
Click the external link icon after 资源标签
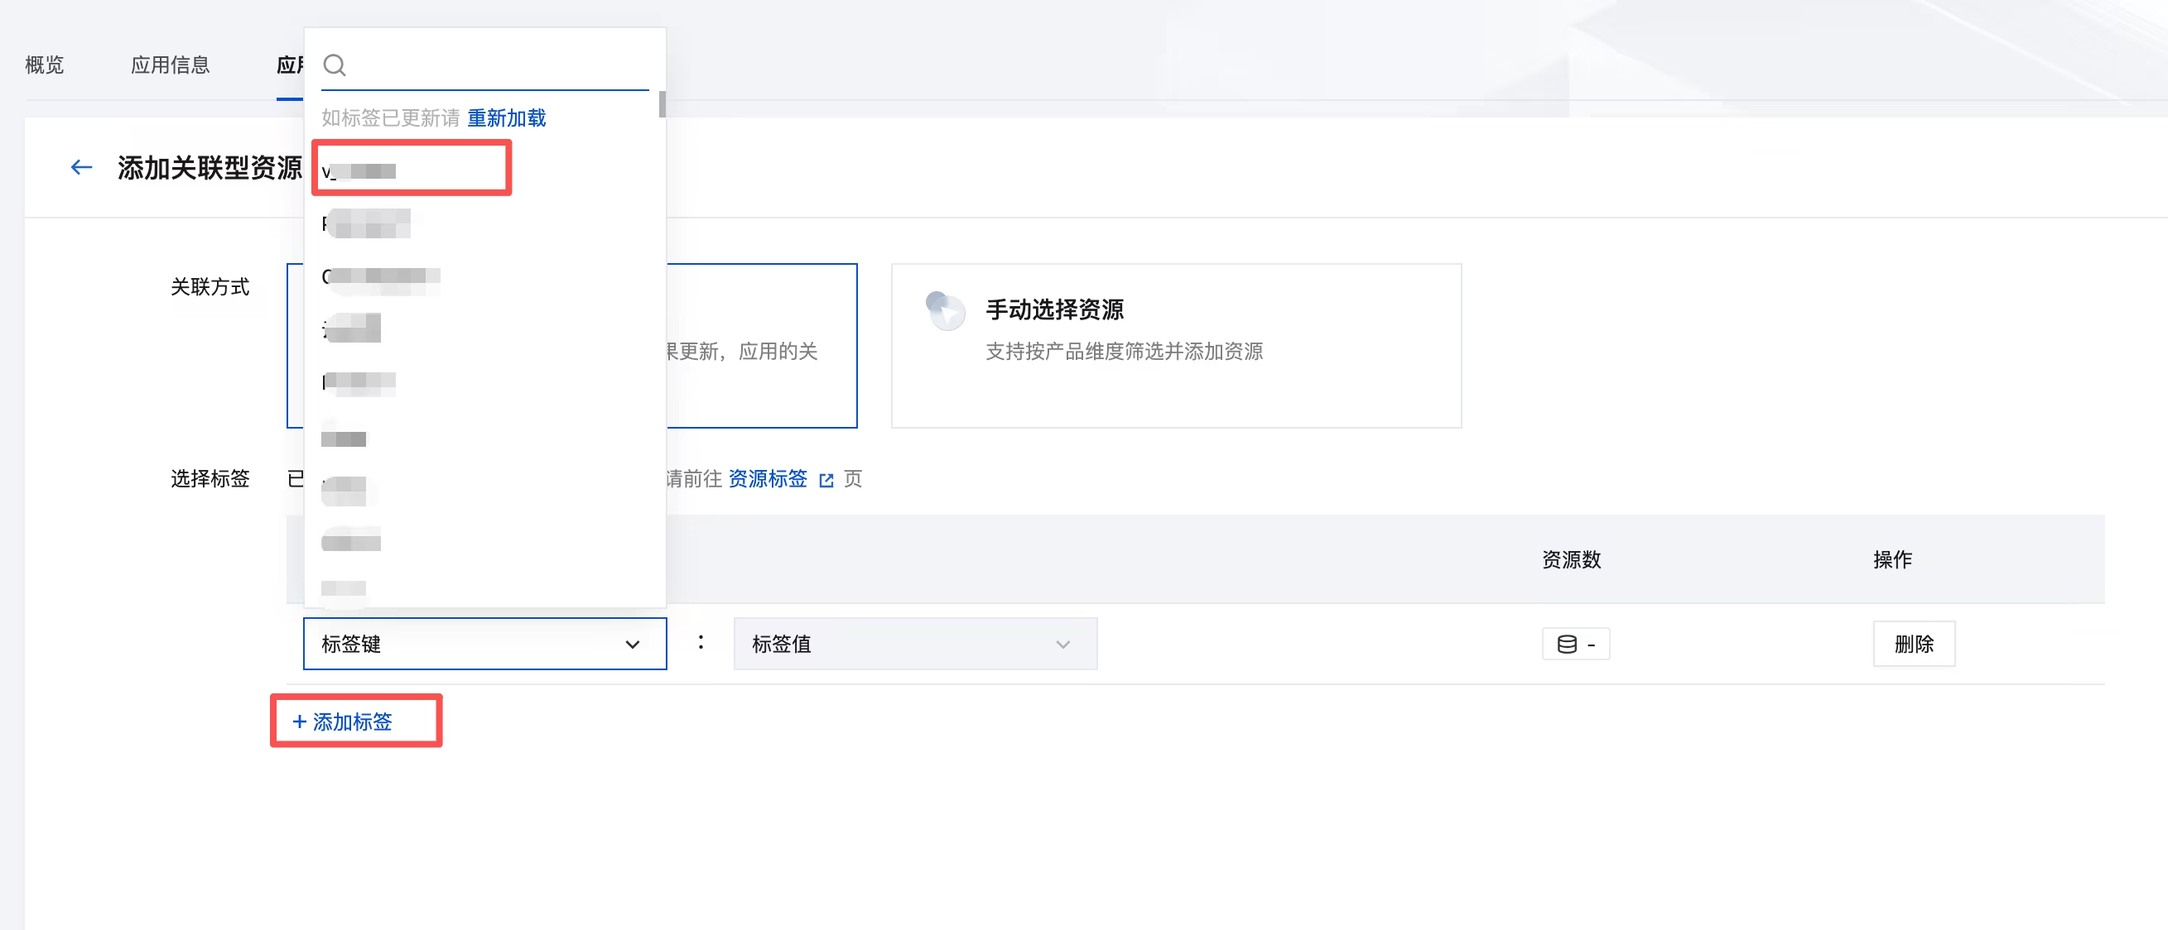(x=826, y=479)
